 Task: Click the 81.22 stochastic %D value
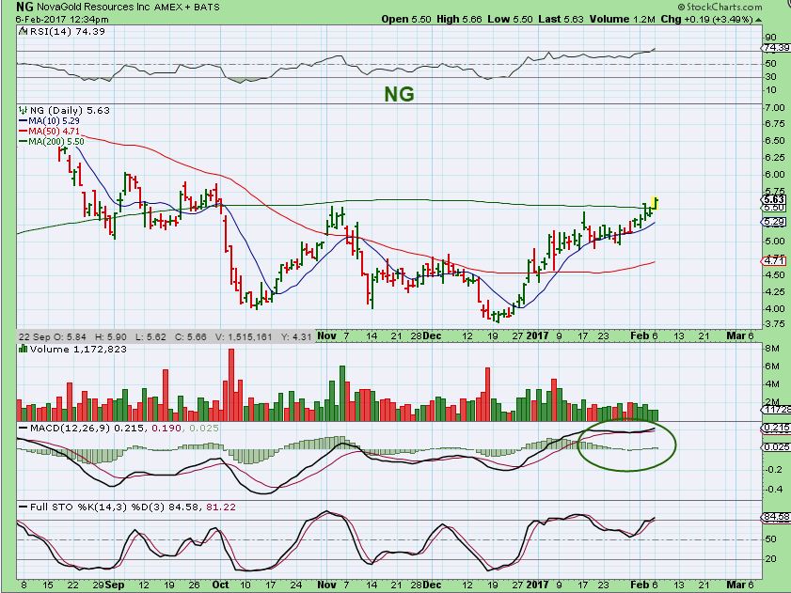[221, 507]
